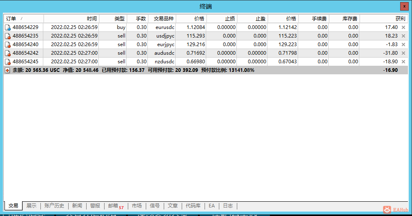Screen dimensions: 412x216
Task: Click the profit value 17.40
Action: 391,27
